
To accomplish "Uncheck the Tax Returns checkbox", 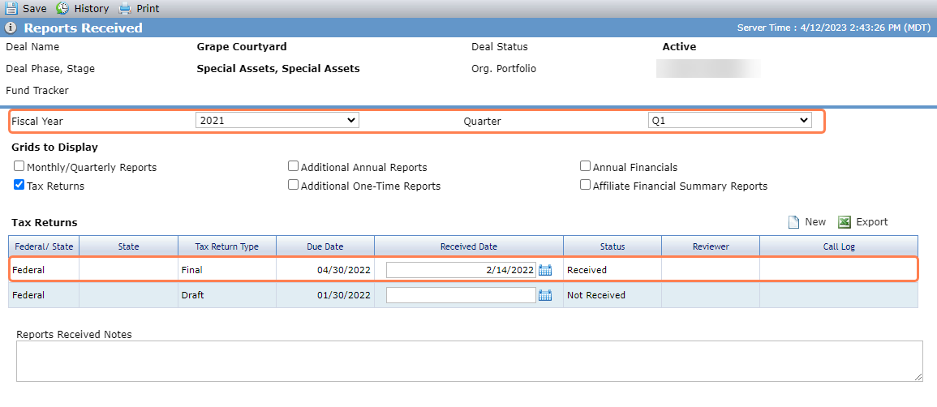I will click(19, 185).
